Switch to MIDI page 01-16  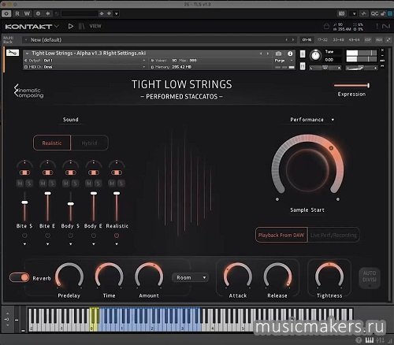click(307, 40)
